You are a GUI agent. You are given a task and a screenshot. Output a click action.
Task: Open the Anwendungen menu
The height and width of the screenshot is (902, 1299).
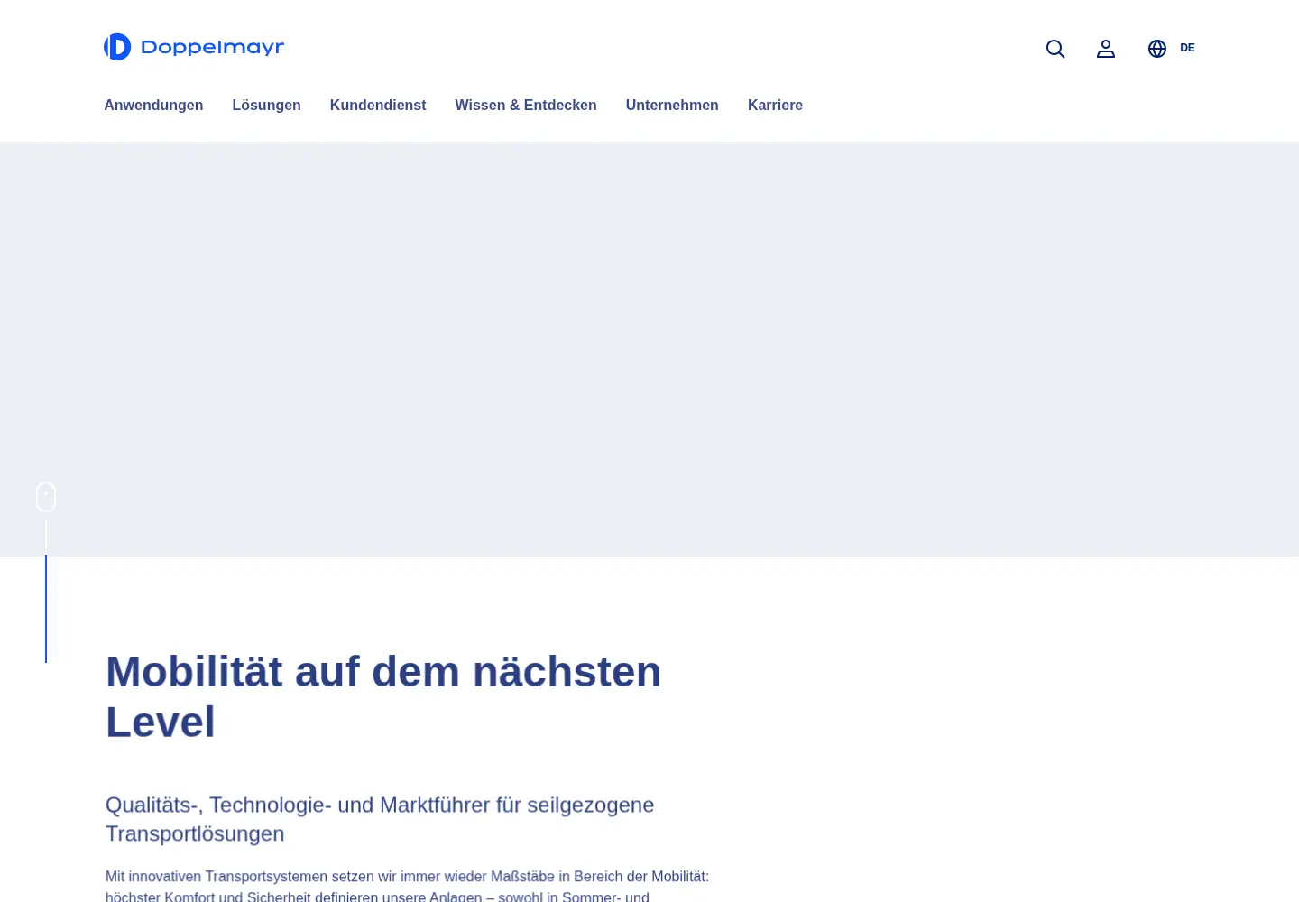click(x=153, y=105)
